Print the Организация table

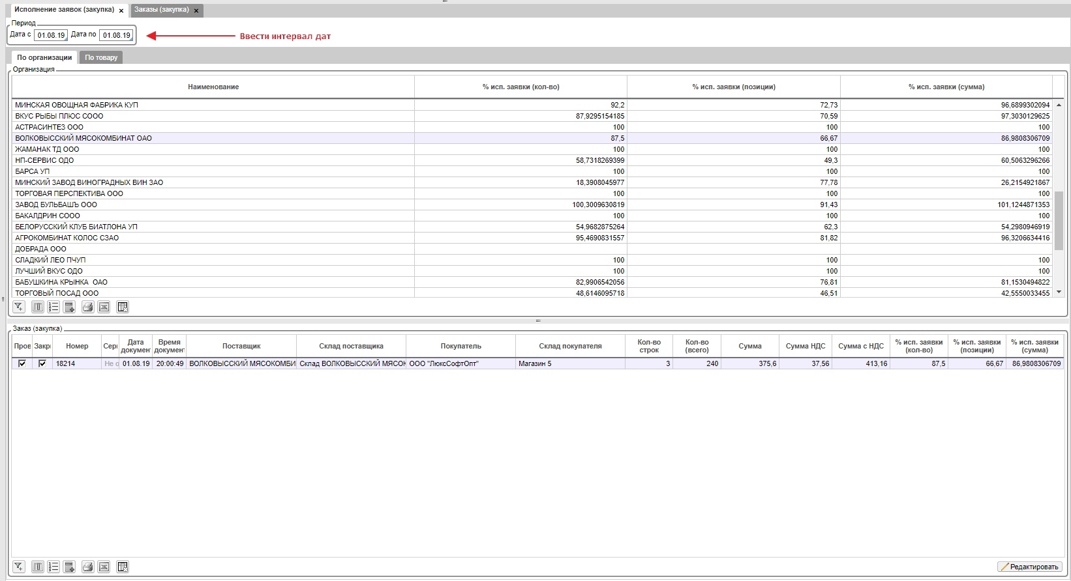(88, 307)
